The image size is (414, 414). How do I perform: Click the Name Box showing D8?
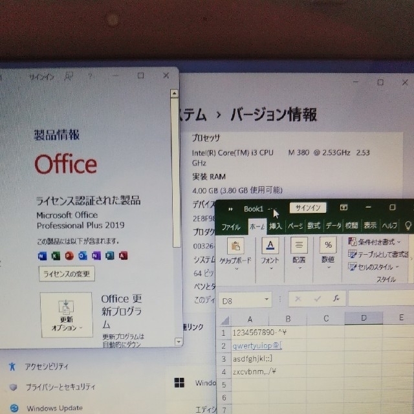pyautogui.click(x=245, y=300)
